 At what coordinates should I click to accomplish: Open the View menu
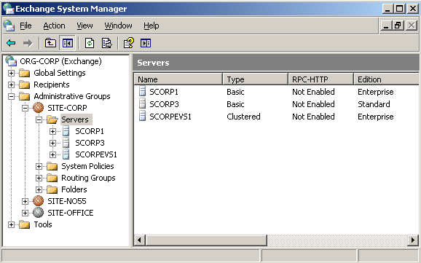84,25
